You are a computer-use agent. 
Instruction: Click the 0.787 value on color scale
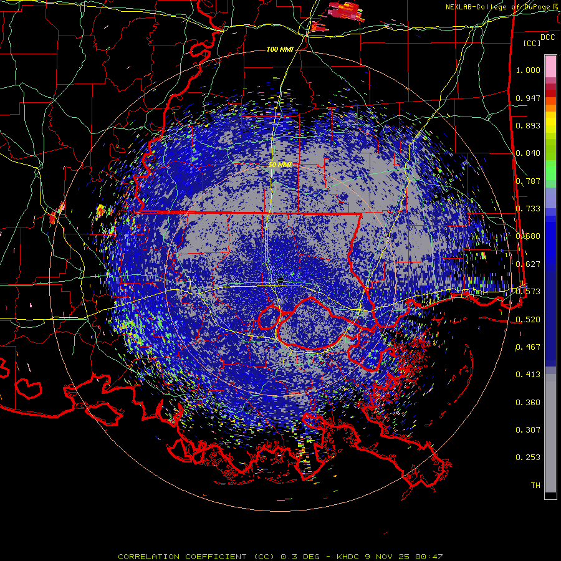pyautogui.click(x=528, y=181)
